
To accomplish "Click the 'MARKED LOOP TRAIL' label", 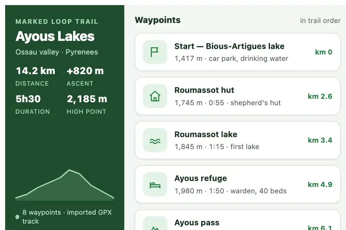I will tap(57, 22).
